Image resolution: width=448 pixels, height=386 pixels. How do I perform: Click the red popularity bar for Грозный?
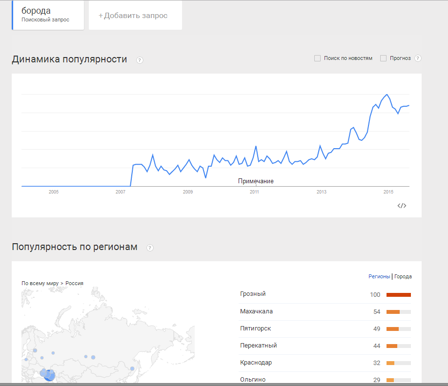(x=398, y=295)
